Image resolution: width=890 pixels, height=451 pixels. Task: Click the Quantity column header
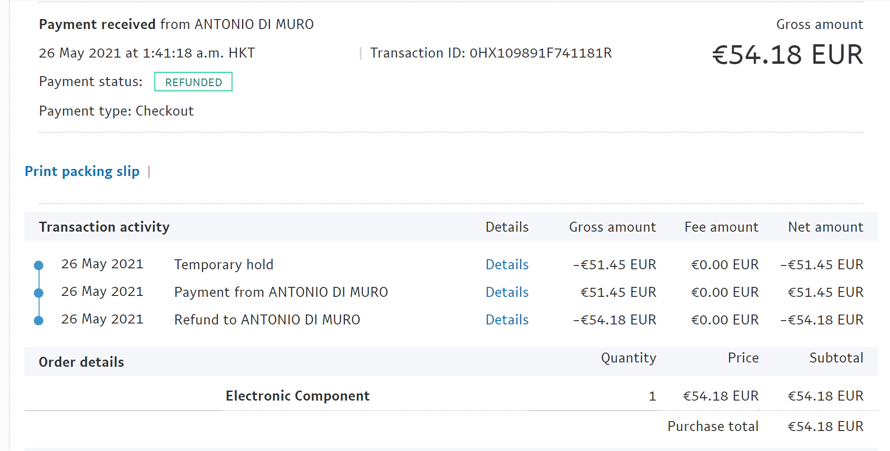point(628,358)
